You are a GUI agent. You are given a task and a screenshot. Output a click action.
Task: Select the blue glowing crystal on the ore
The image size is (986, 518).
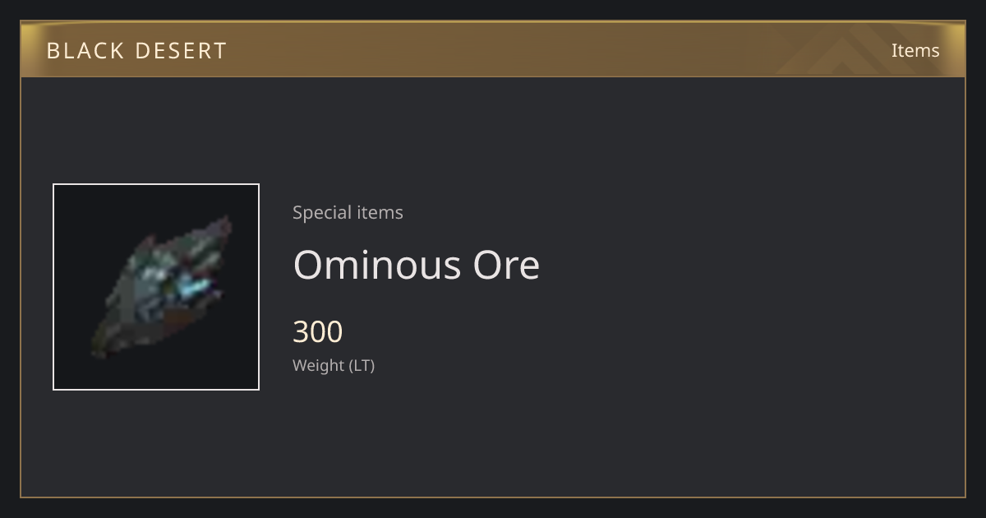pyautogui.click(x=196, y=289)
